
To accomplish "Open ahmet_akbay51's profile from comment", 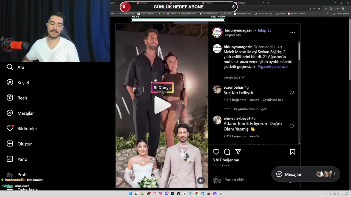I will (x=237, y=118).
